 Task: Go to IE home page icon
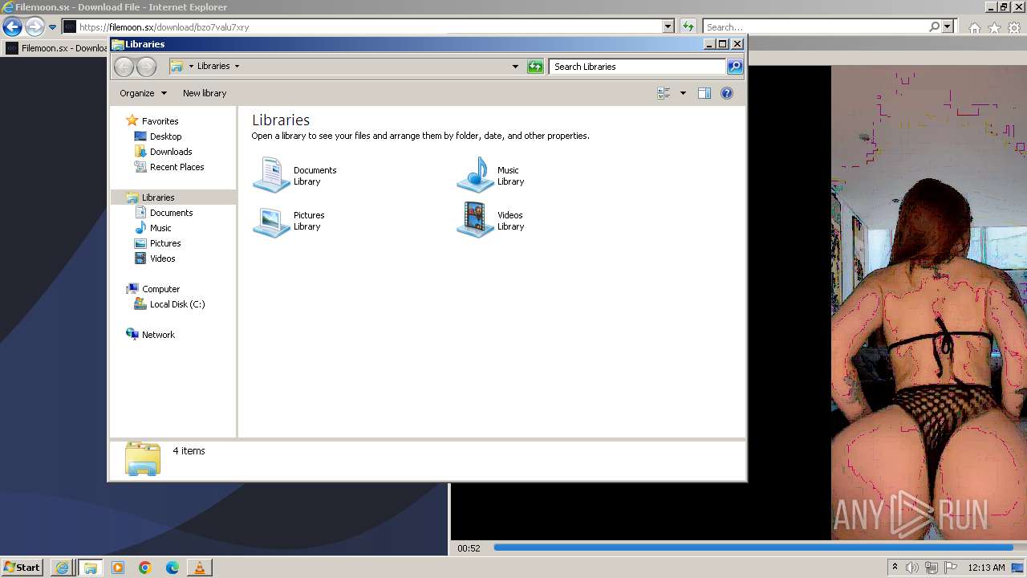pos(974,27)
